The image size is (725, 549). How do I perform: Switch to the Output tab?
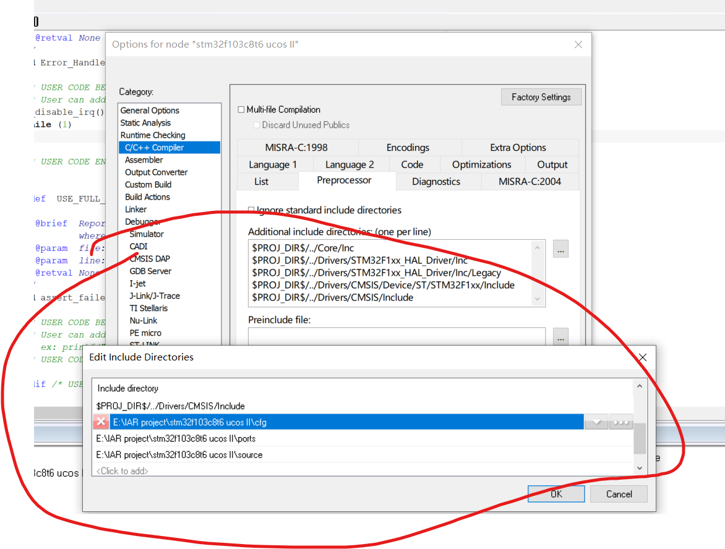(x=552, y=164)
